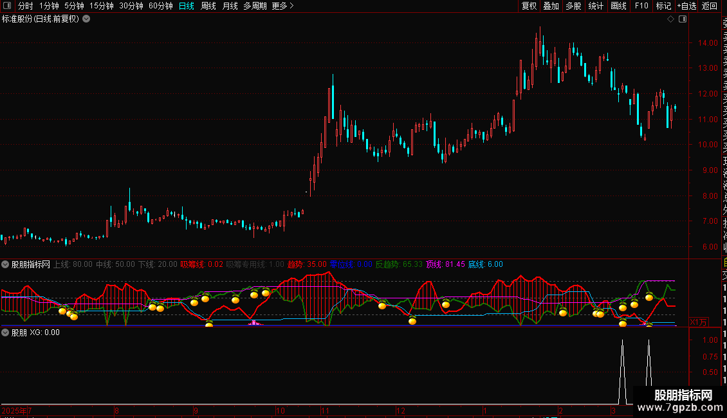Click the diamond icon above the chart
Viewport: 727px width, 418px height.
pyautogui.click(x=670, y=19)
